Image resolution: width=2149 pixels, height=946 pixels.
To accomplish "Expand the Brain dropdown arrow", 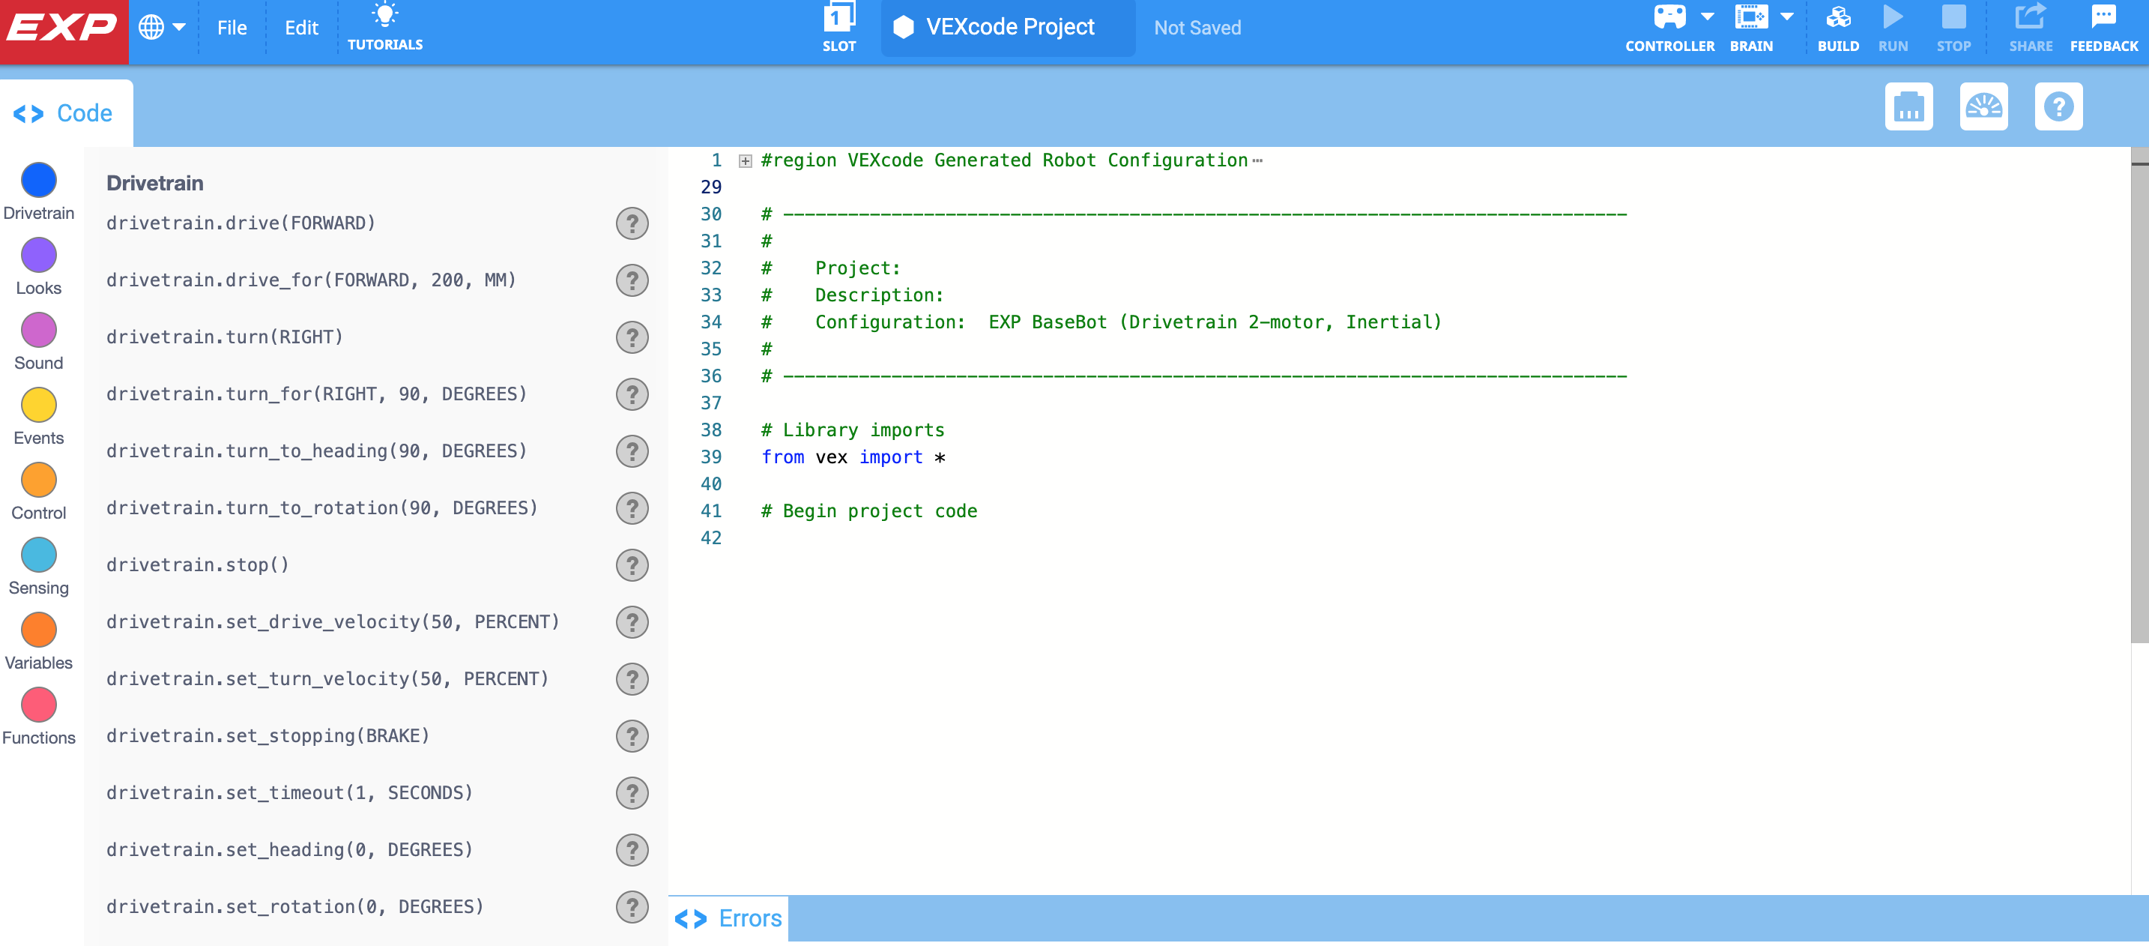I will pyautogui.click(x=1786, y=16).
